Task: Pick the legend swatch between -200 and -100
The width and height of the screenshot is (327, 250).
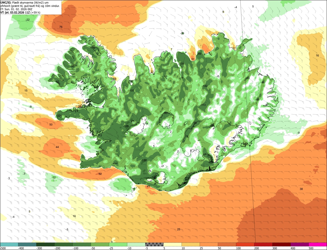Action: (64, 244)
